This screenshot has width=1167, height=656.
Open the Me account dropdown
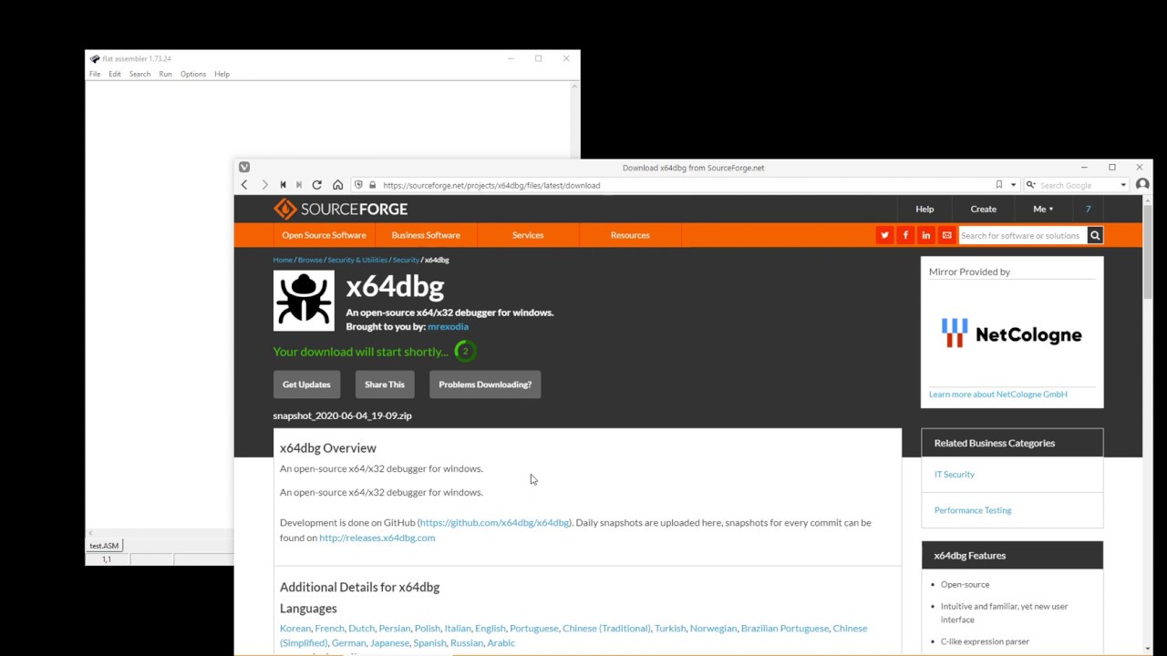[1043, 210]
